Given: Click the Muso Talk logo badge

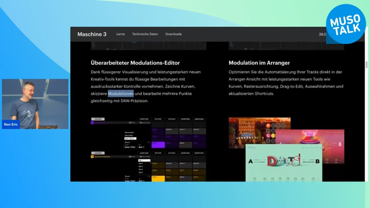Looking at the screenshot, I should (x=346, y=24).
